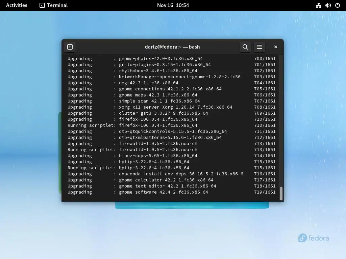Viewport: 346px width, 259px height.
Task: Click gnome-maps-42.3-1.fc36.x86_64 text
Action: point(158,95)
